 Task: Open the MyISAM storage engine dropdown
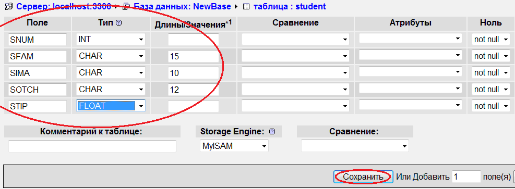coord(234,146)
